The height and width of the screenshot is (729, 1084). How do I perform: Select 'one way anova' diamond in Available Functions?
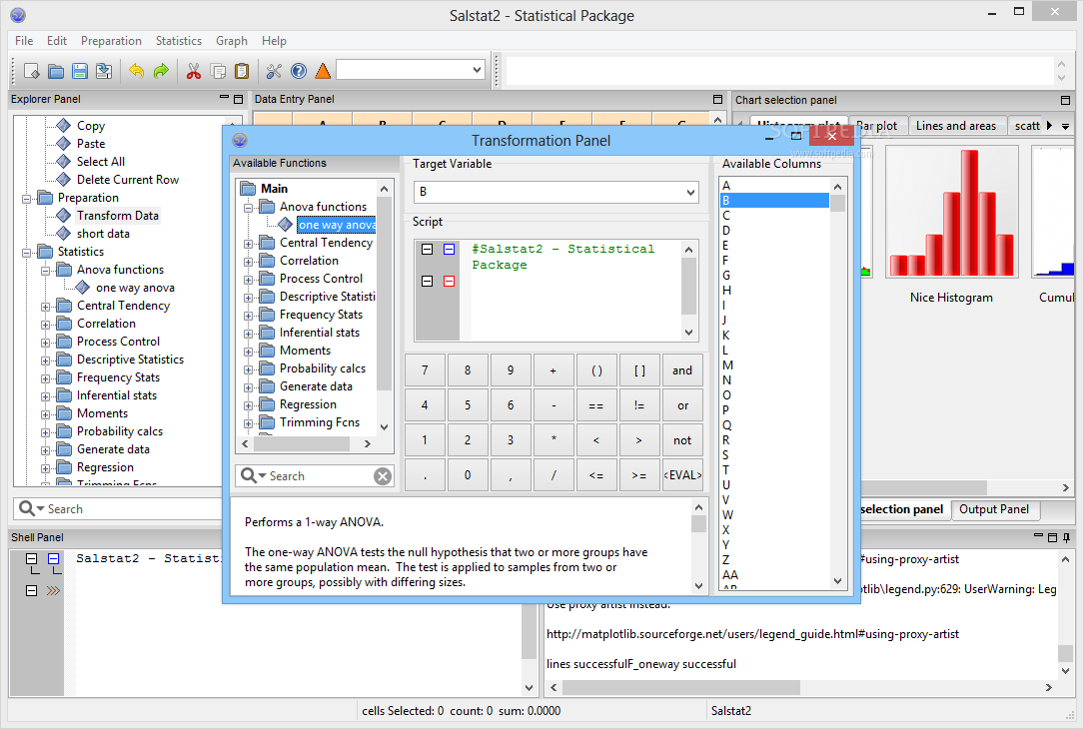tap(286, 224)
